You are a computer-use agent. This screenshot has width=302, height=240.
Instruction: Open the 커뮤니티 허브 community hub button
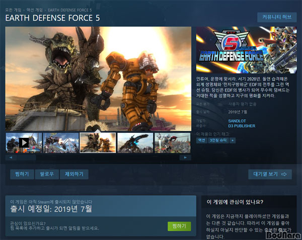click(x=277, y=17)
